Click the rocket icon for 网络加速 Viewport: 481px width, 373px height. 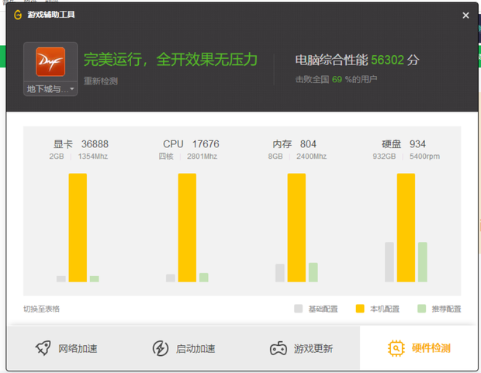tap(43, 348)
